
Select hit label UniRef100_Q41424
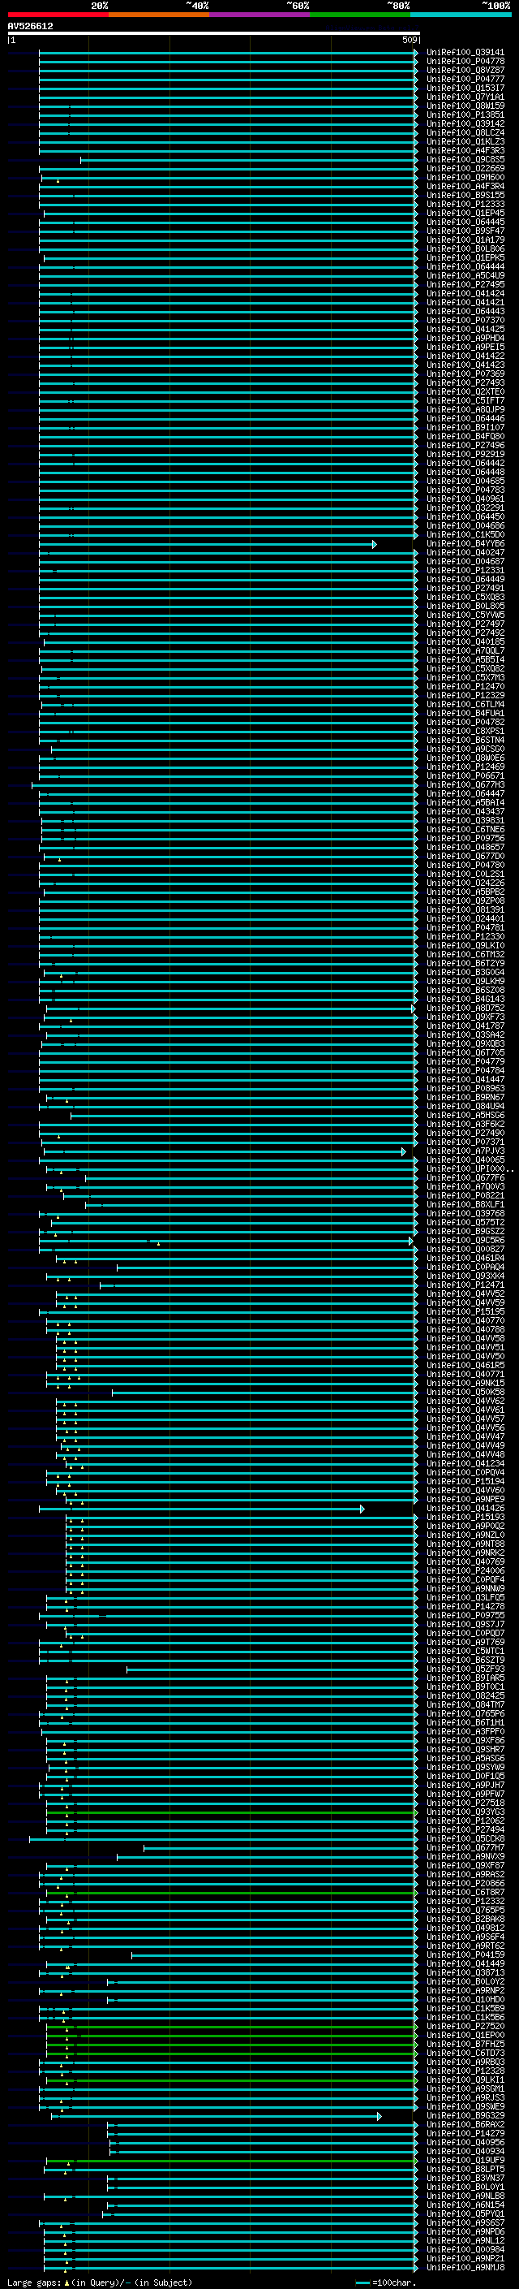[x=465, y=293]
